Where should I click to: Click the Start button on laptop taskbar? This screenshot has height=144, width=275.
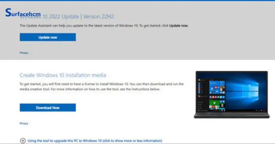tap(198, 110)
